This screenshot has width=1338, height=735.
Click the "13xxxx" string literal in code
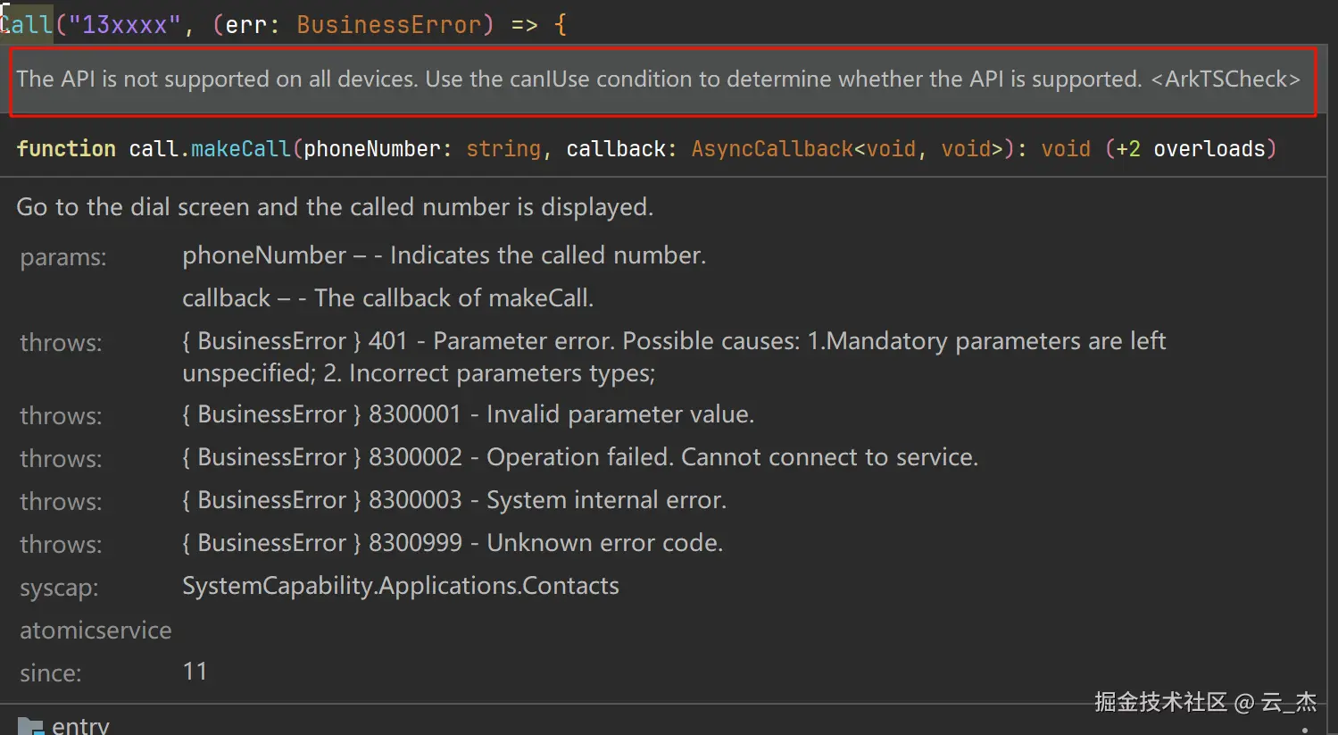[124, 25]
